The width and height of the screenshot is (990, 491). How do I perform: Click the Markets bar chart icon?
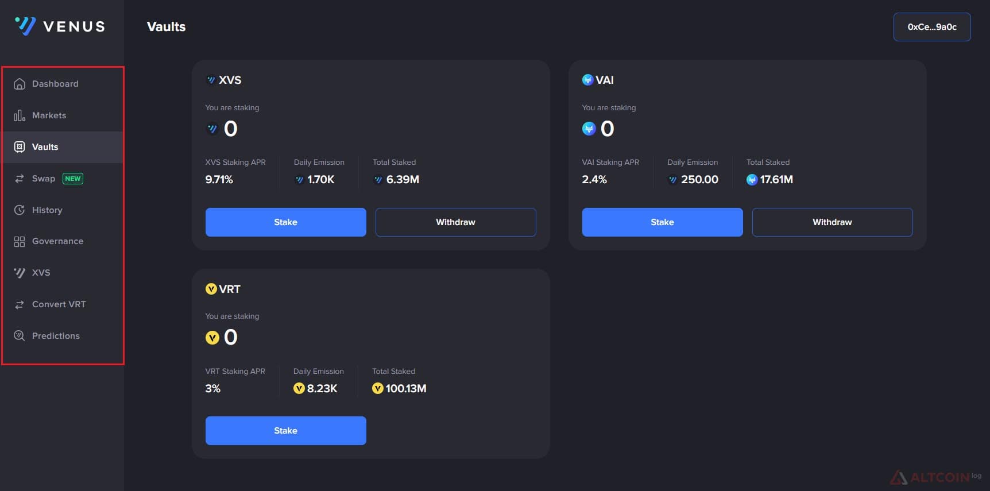[x=20, y=115]
